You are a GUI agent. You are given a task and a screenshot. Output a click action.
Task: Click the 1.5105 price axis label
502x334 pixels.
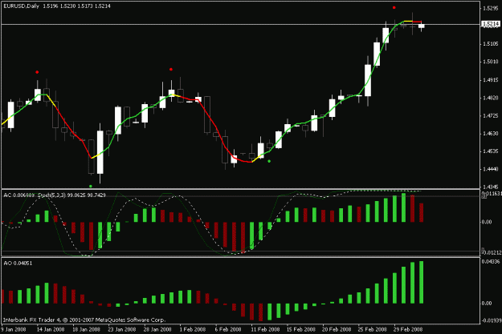491,44
